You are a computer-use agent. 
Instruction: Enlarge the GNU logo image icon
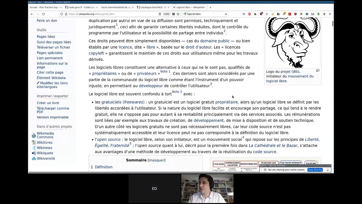318,71
